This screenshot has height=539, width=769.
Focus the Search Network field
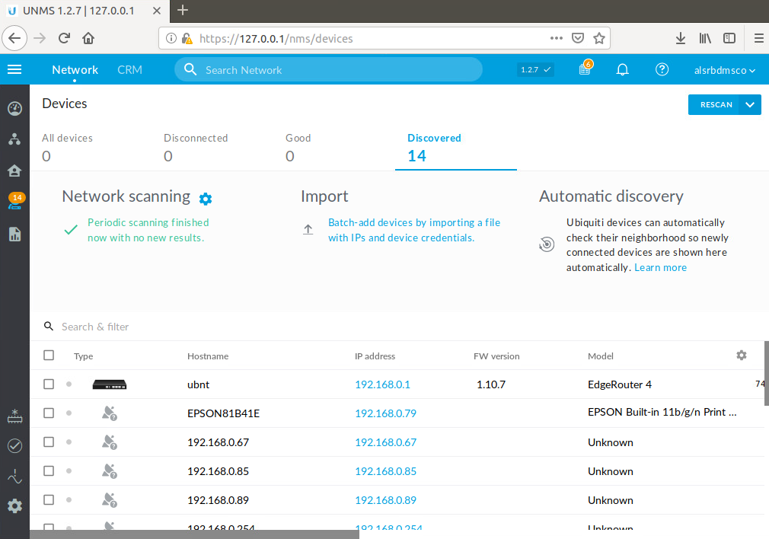[329, 69]
